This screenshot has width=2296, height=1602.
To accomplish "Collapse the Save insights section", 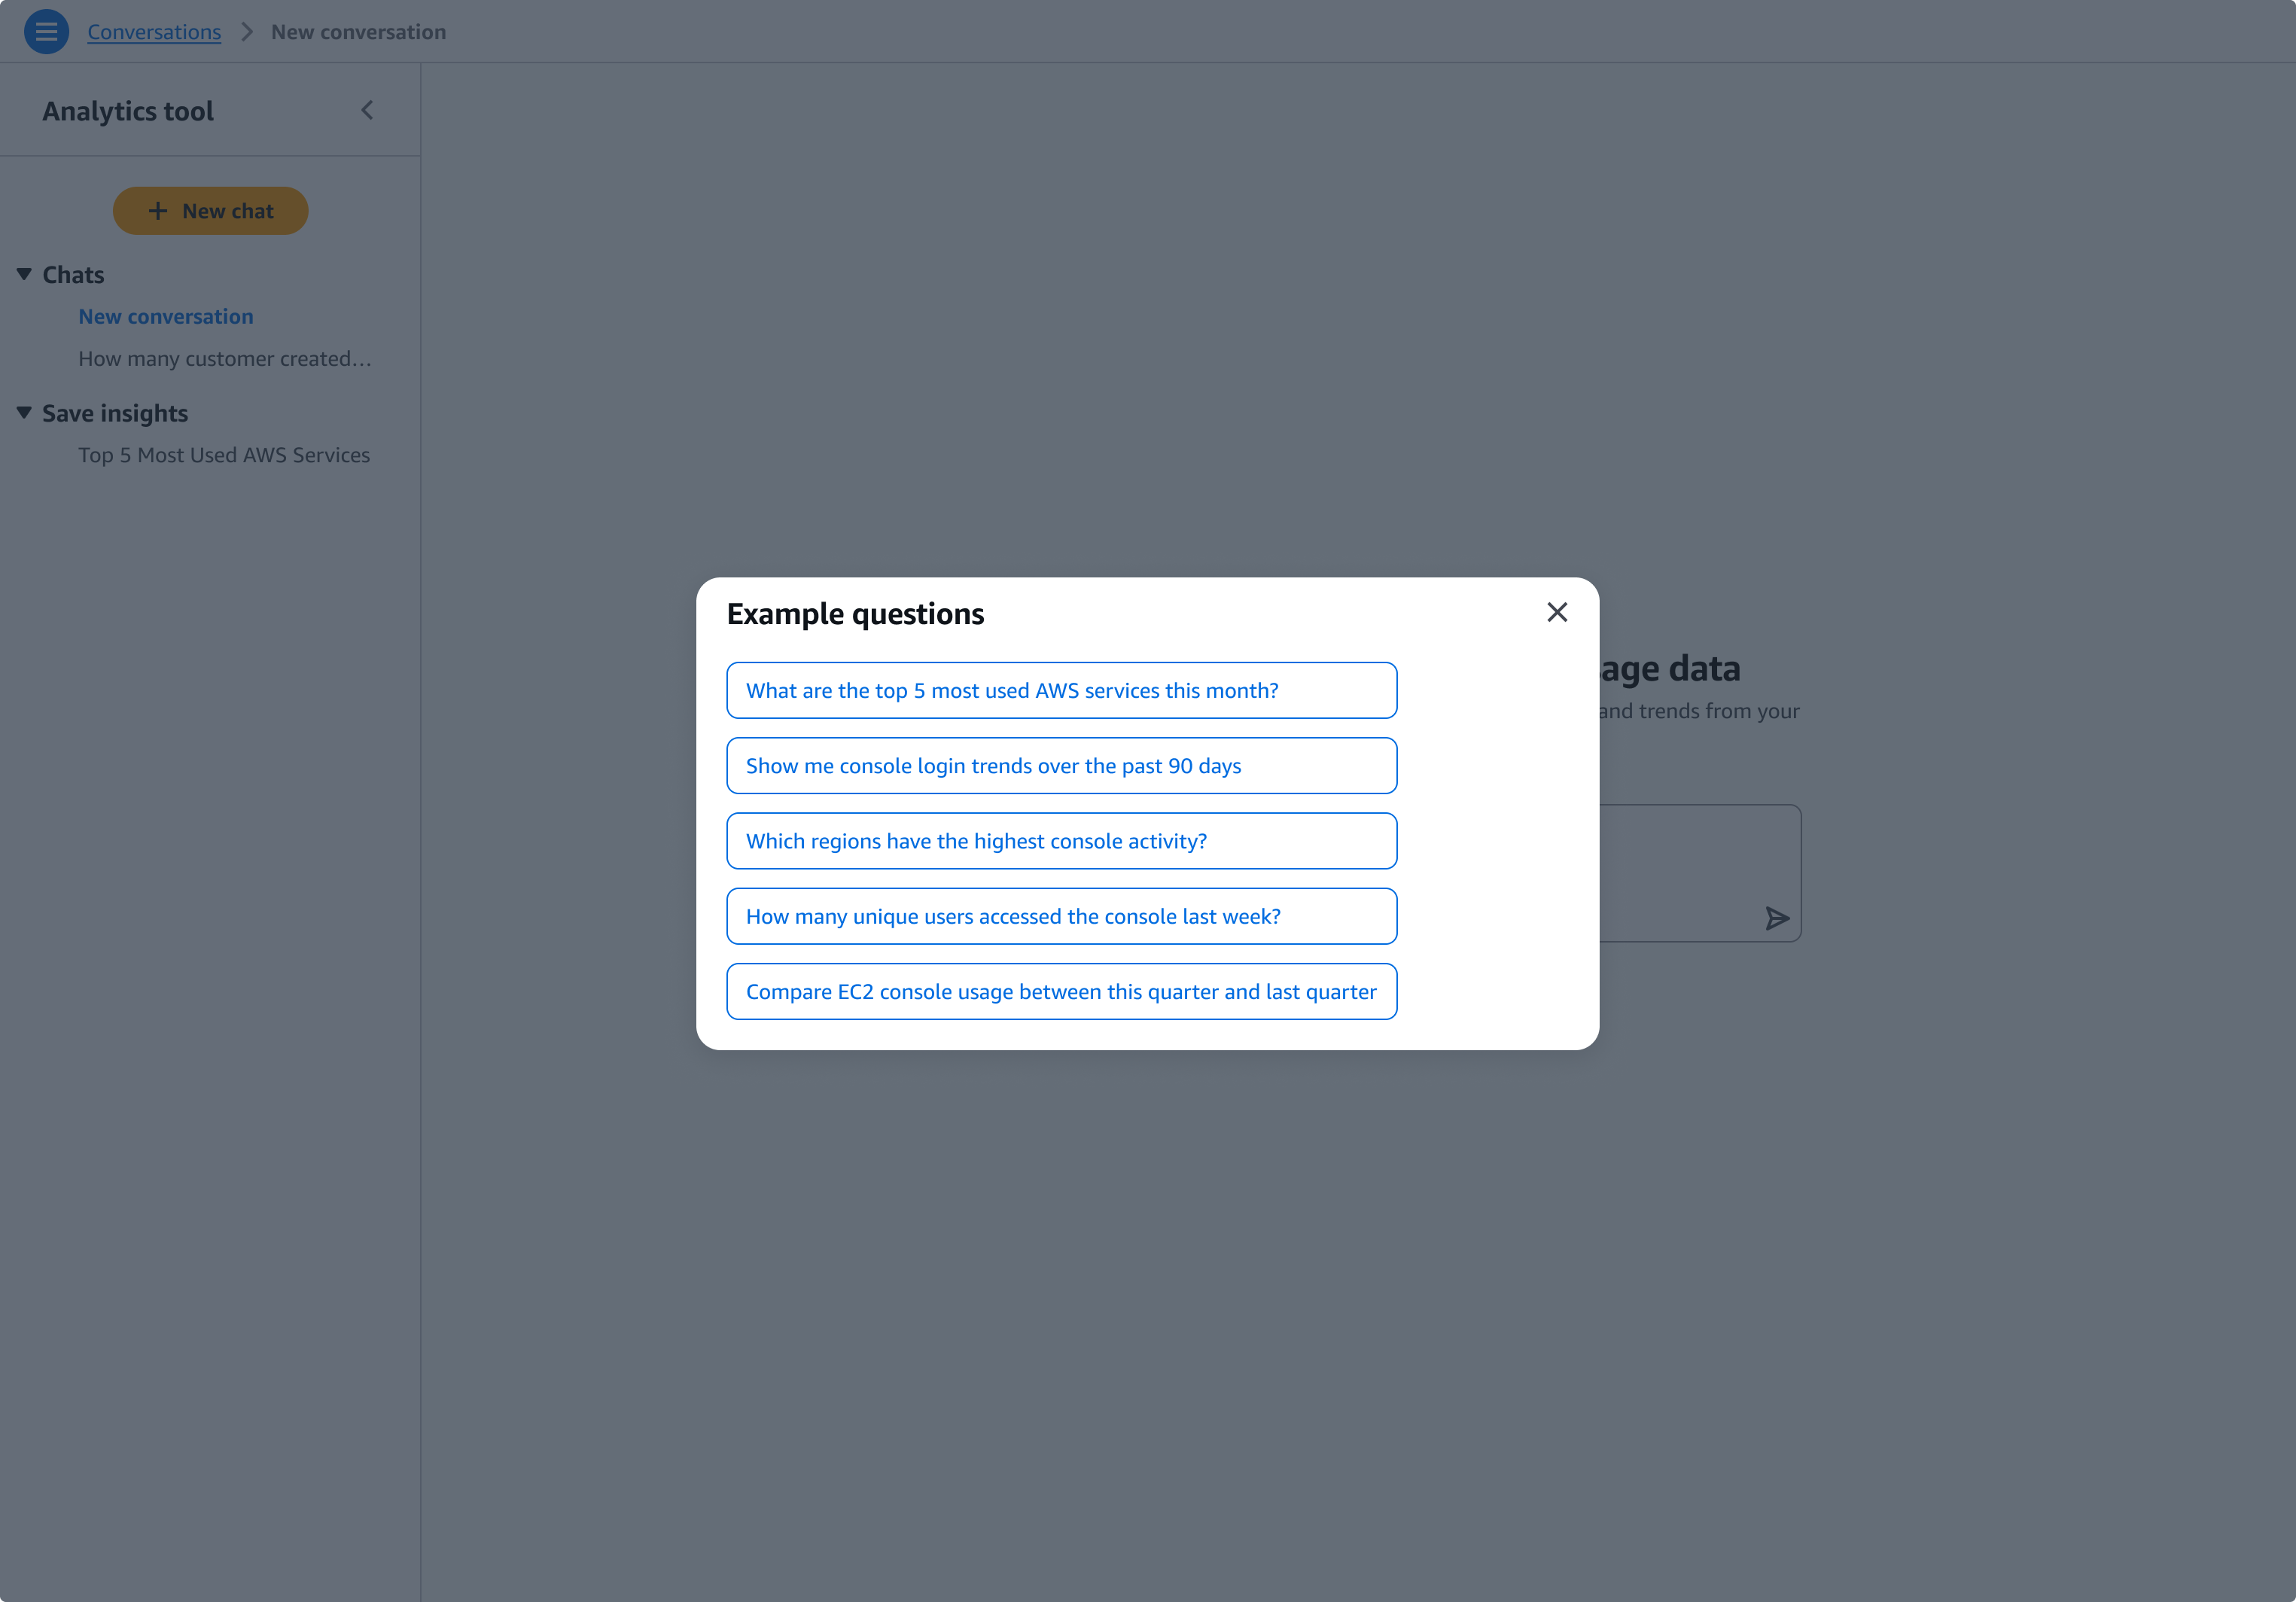I will click(24, 412).
